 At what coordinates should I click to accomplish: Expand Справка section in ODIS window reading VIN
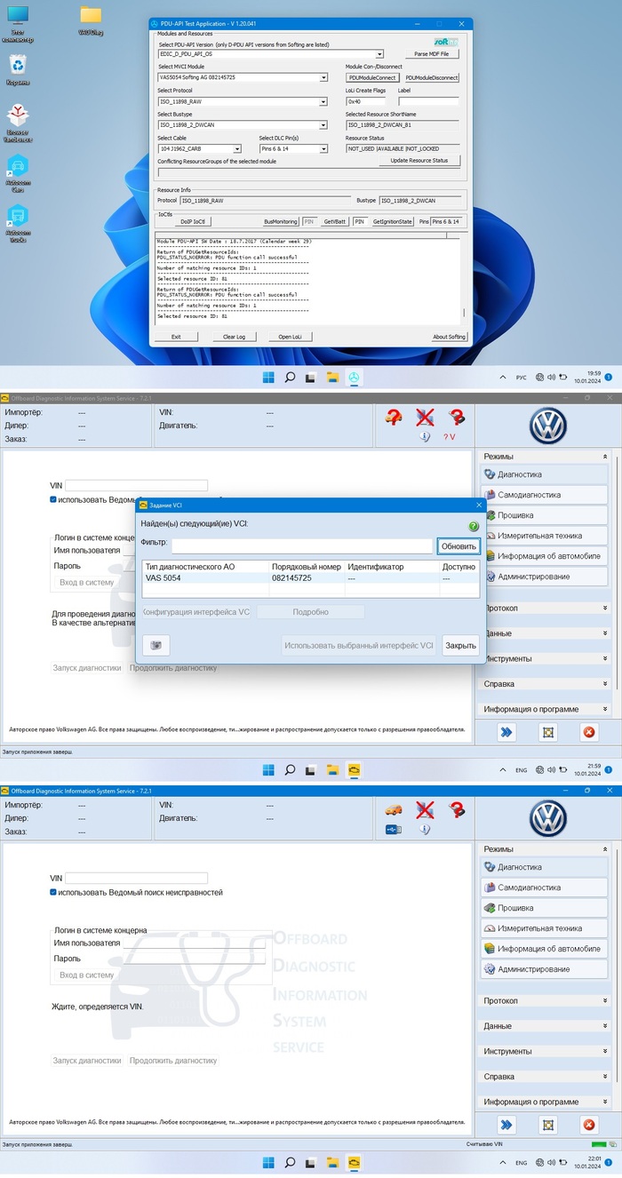[x=605, y=1077]
